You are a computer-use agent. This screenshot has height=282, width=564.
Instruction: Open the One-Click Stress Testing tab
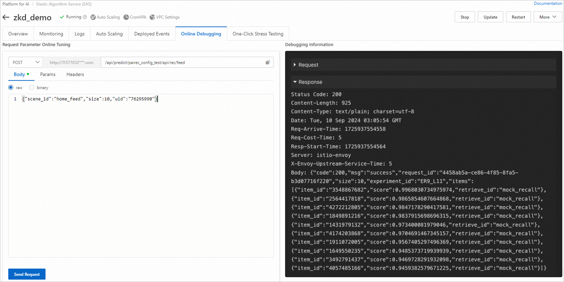tap(258, 34)
